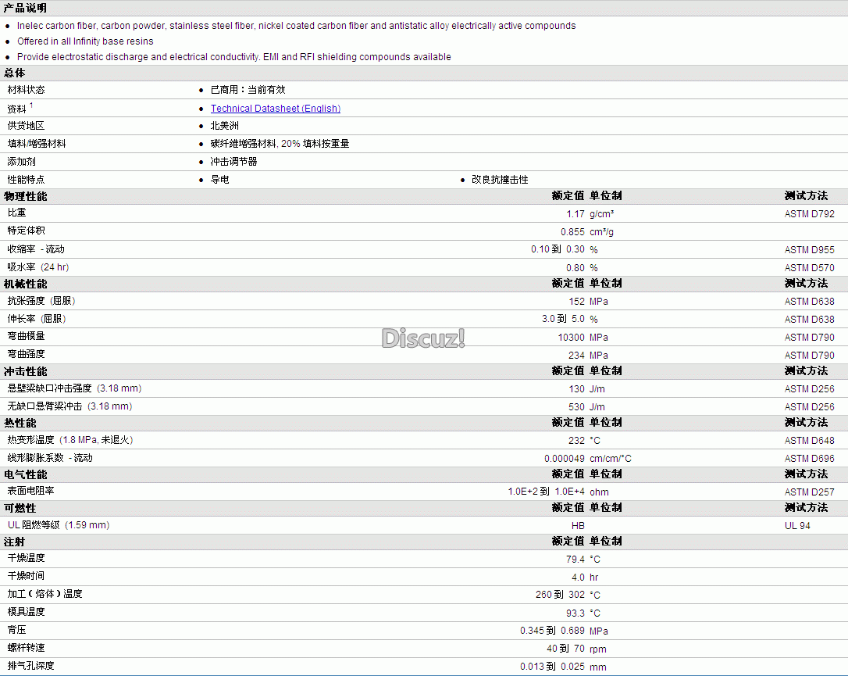The height and width of the screenshot is (676, 848).
Task: Click the Discuz! watermark logo
Action: [x=423, y=338]
